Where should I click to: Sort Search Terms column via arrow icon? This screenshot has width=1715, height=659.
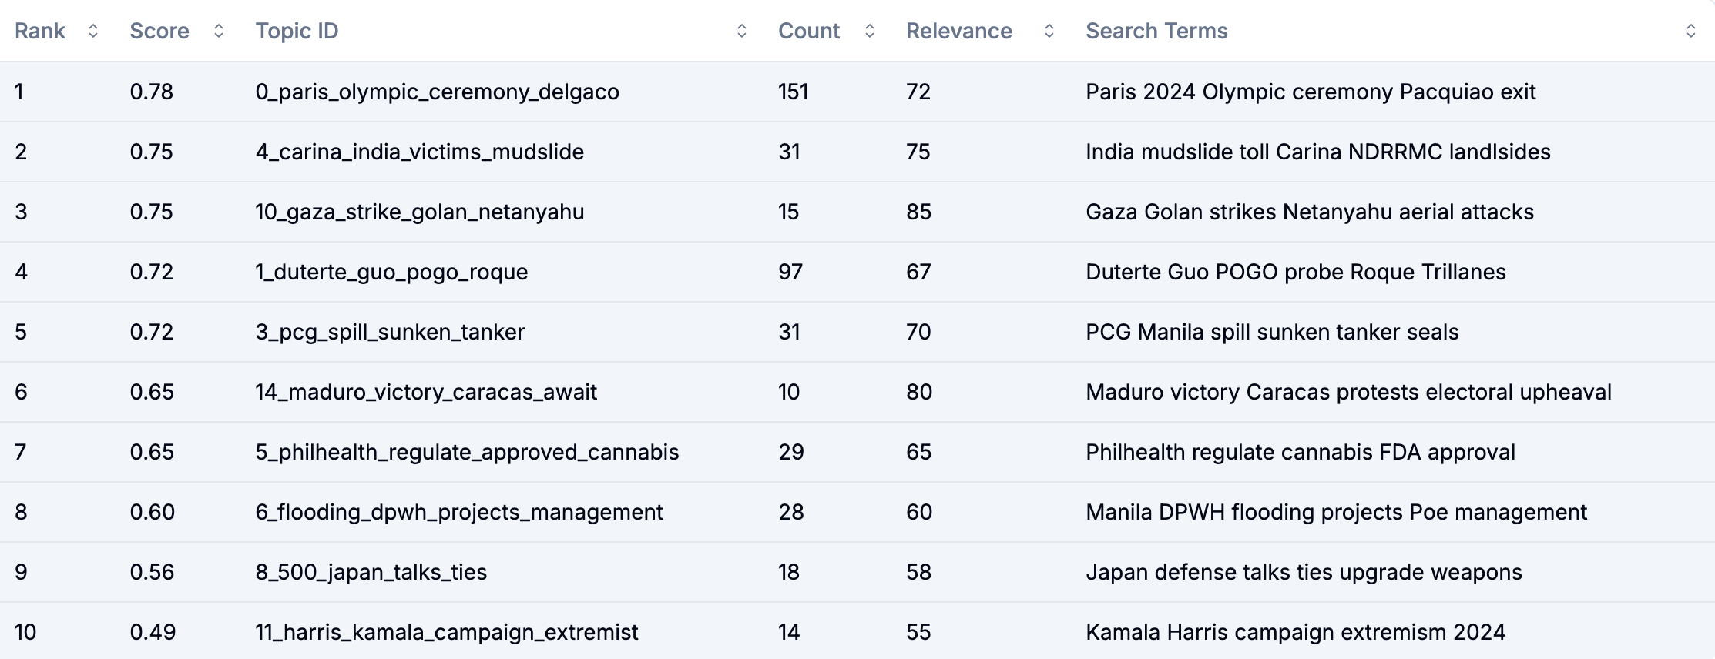point(1691,31)
